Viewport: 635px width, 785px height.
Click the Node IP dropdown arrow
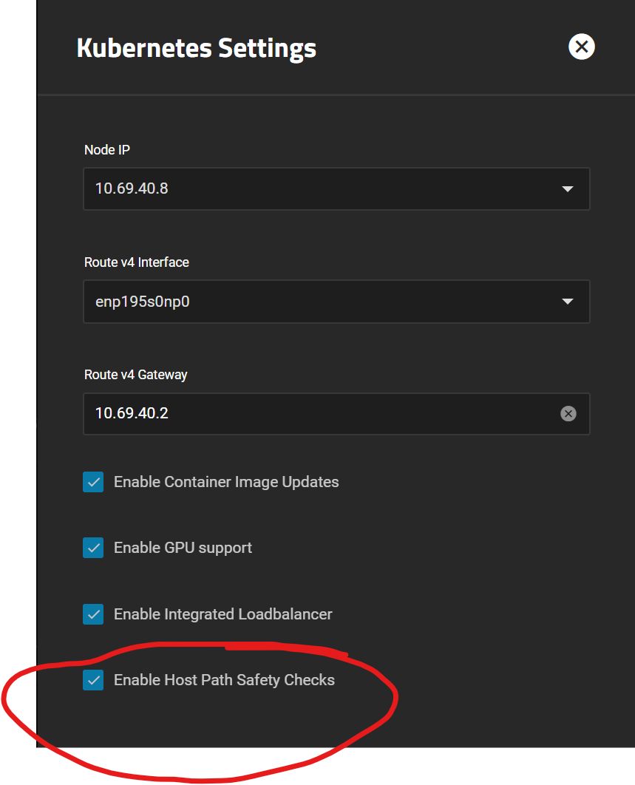tap(568, 189)
